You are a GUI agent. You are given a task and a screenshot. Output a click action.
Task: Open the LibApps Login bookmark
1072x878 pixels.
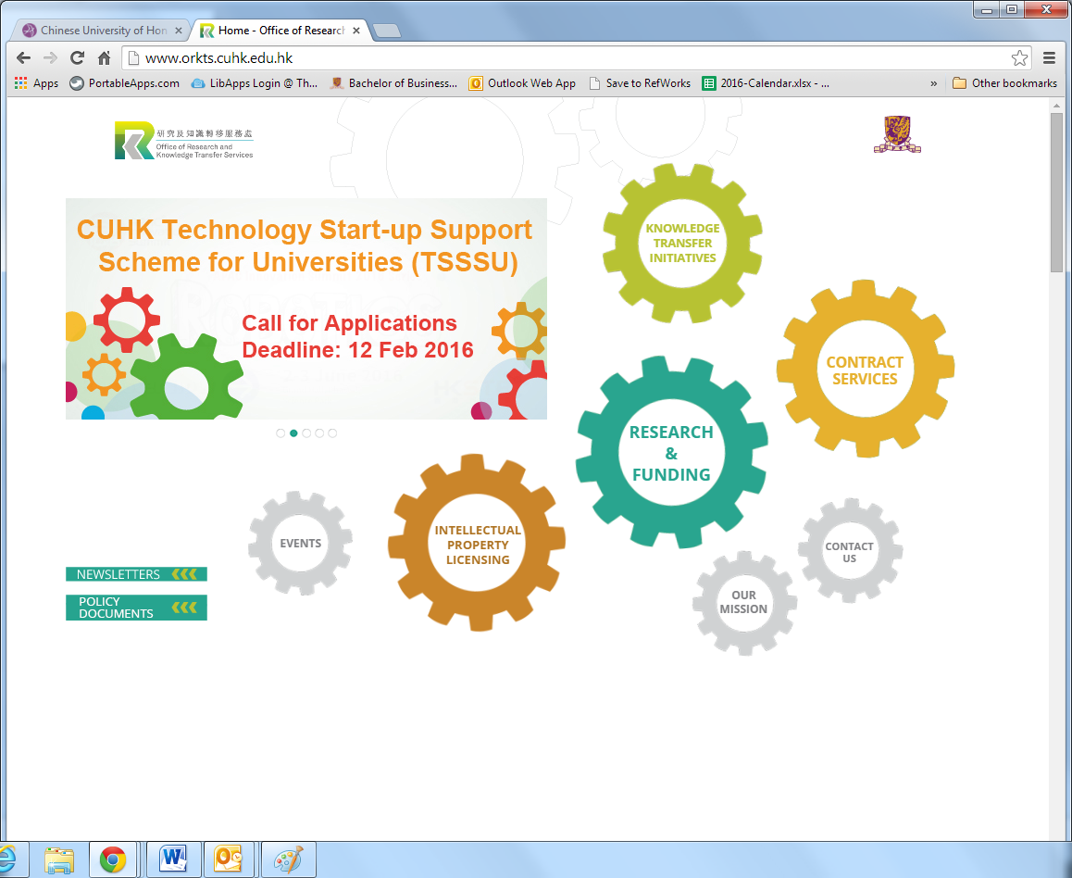point(255,83)
